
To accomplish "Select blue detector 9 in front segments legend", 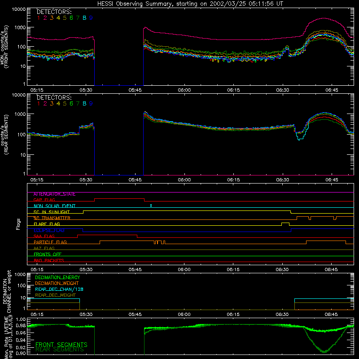I will click(x=91, y=18).
